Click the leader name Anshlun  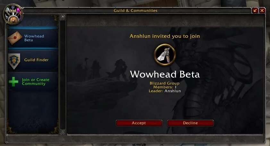coord(173,91)
